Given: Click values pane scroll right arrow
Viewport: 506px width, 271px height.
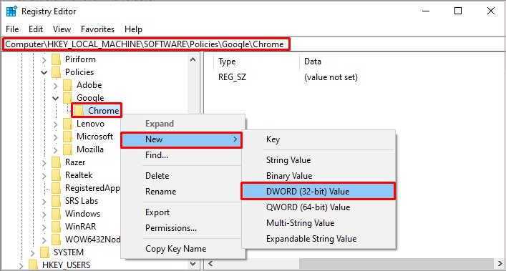Looking at the screenshot, I should click(x=500, y=264).
